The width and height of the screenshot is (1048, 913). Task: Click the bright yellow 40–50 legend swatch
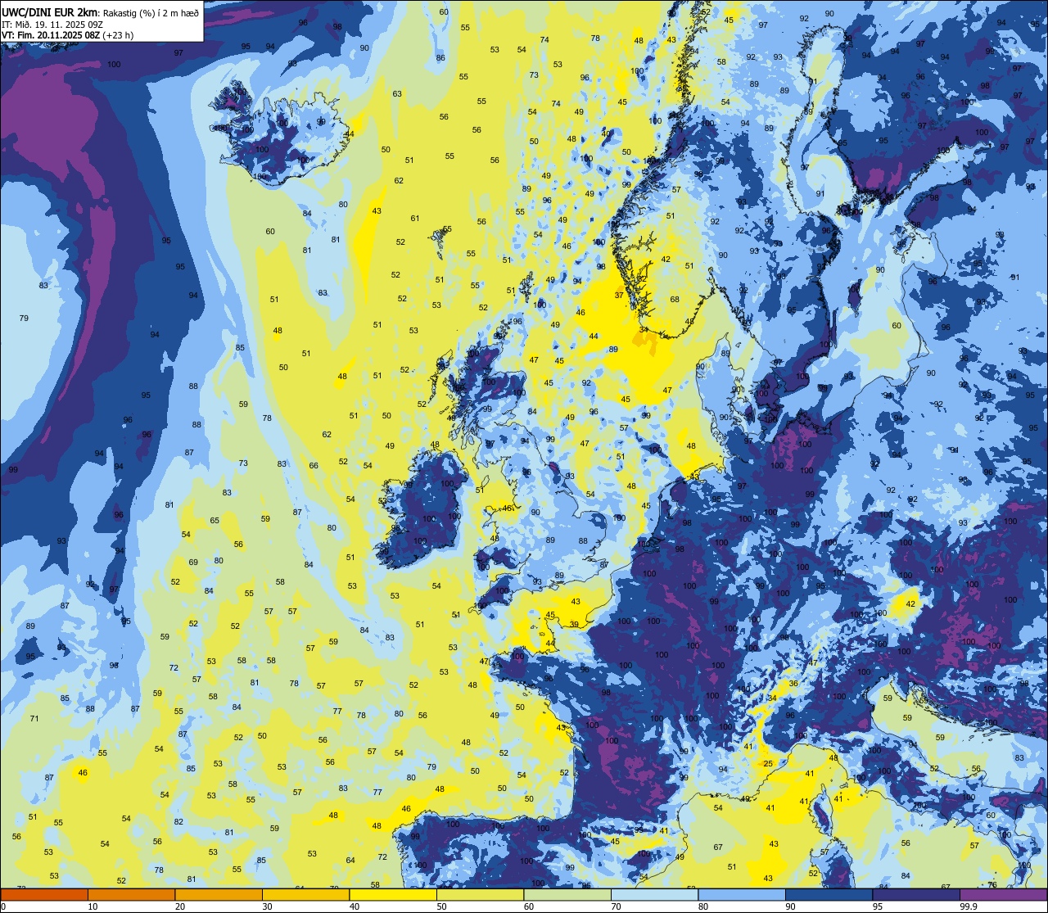click(393, 894)
